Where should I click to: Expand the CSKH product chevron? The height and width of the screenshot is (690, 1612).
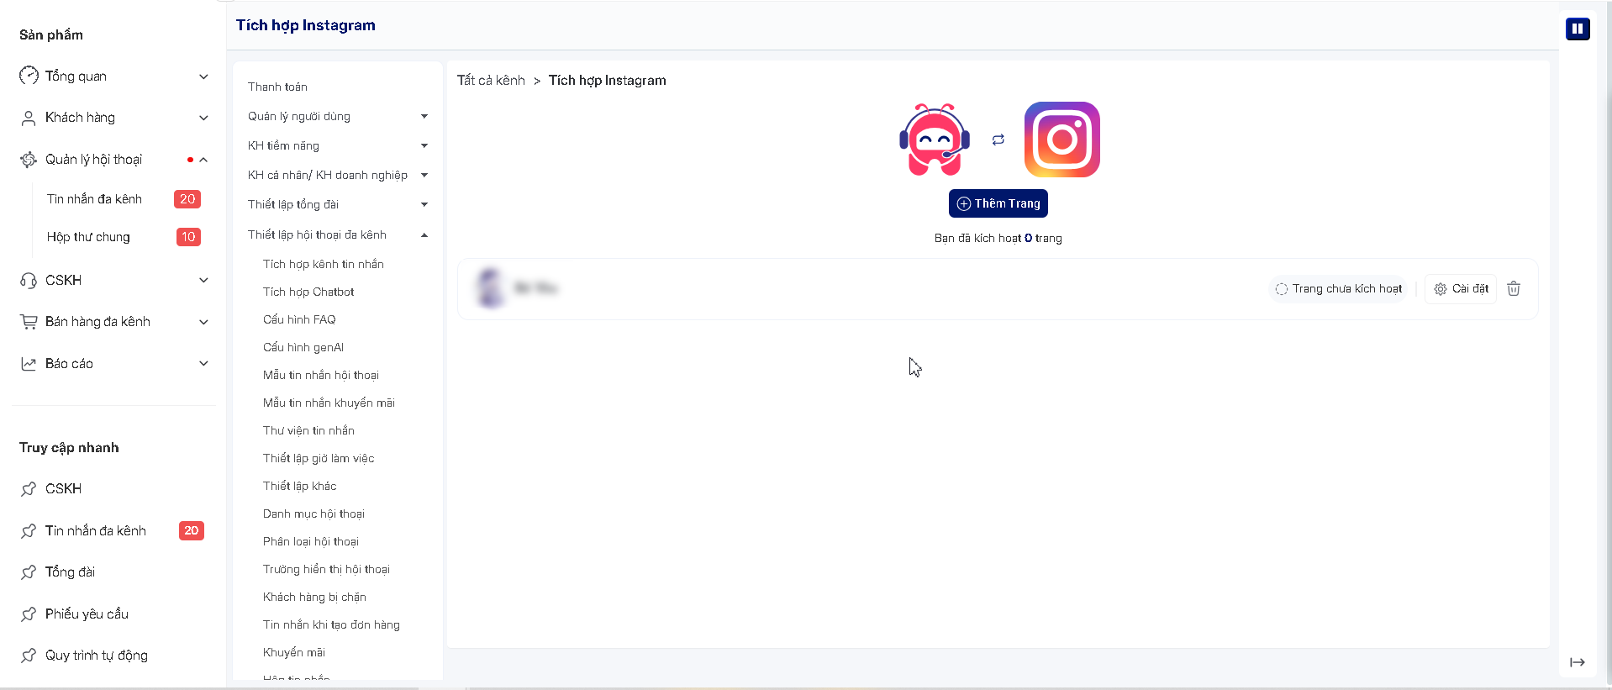pos(203,281)
